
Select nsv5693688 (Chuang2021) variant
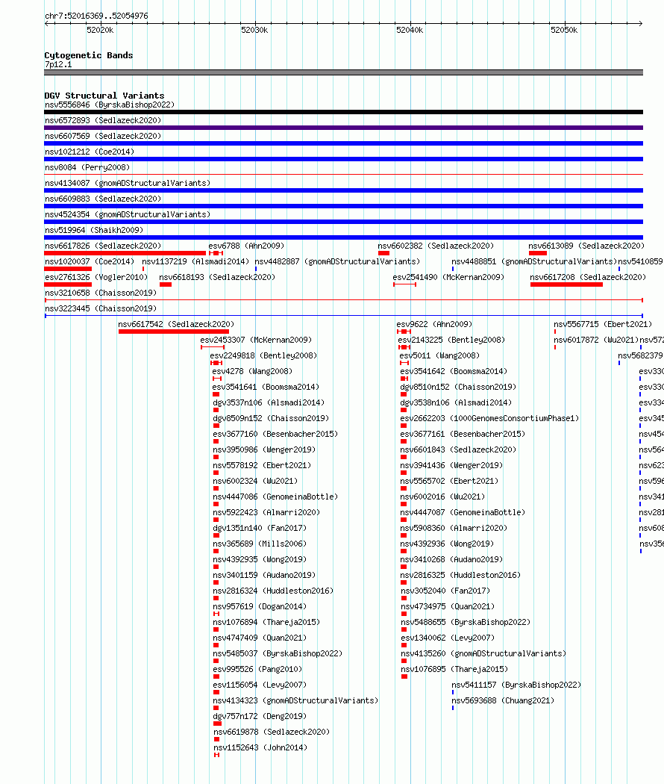pyautogui.click(x=503, y=700)
